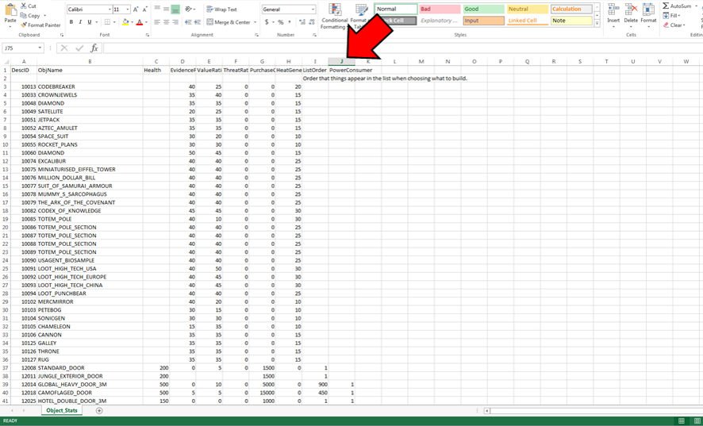
Task: Select column J header
Action: [x=342, y=61]
